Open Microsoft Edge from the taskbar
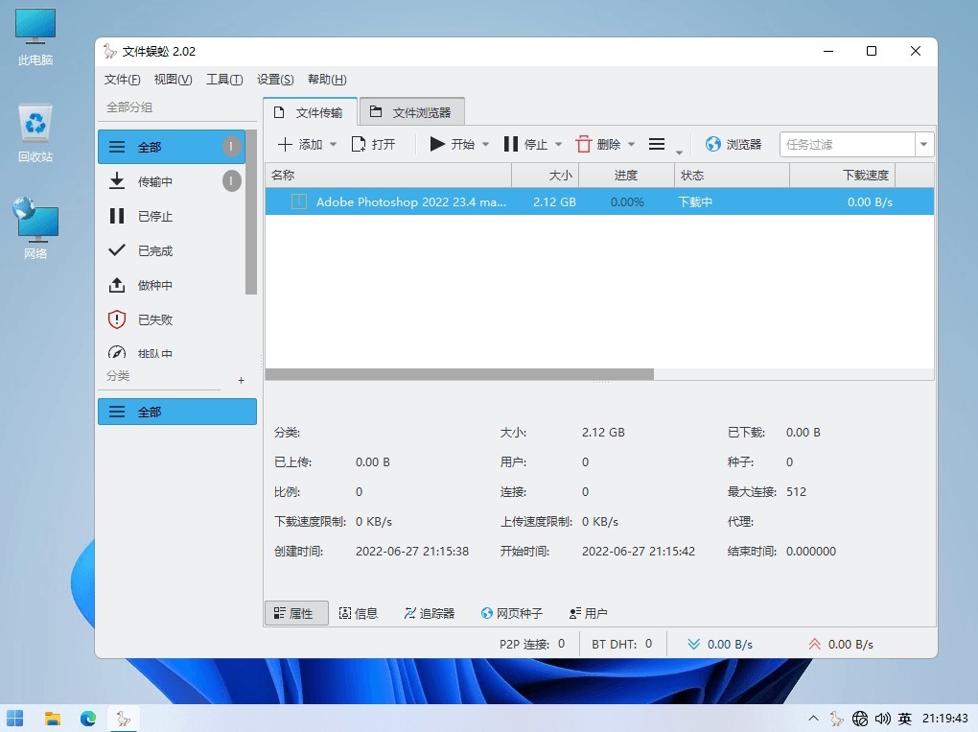This screenshot has width=978, height=732. tap(88, 719)
